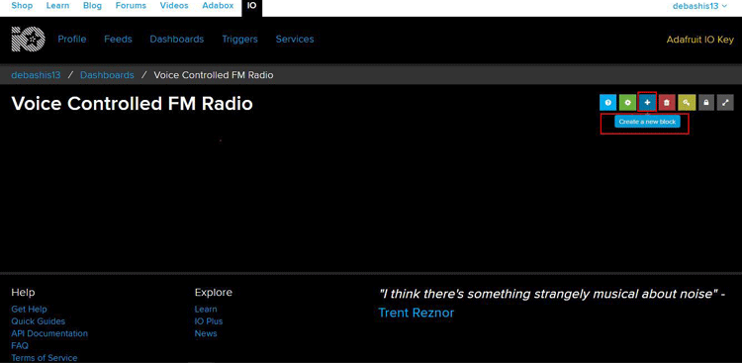Screen dimensions: 742x363
Task: Open the yellow key button
Action: point(687,102)
